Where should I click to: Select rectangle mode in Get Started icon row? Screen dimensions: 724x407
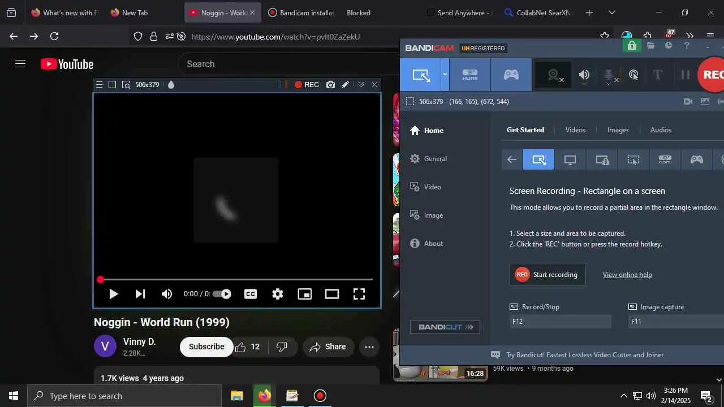click(x=538, y=160)
